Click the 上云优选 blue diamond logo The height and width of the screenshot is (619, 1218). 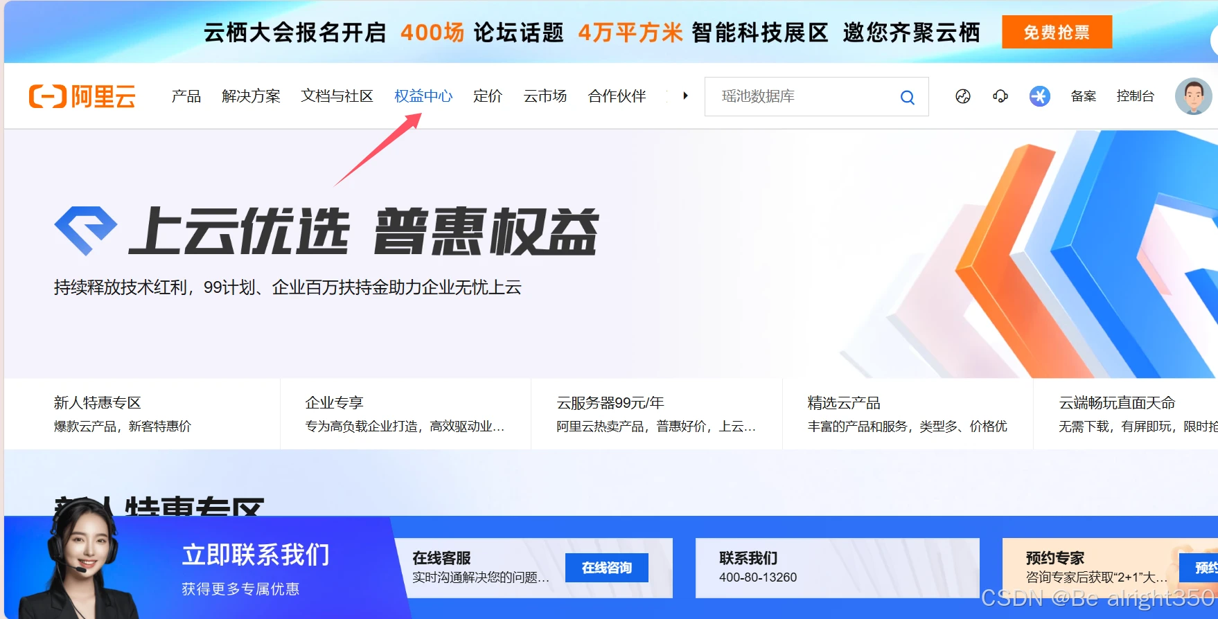[x=85, y=231]
